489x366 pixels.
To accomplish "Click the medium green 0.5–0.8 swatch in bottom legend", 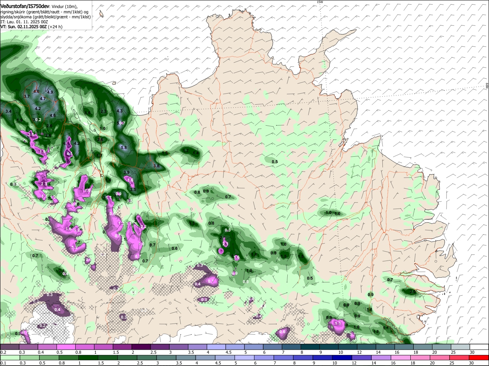I will click(x=49, y=358).
